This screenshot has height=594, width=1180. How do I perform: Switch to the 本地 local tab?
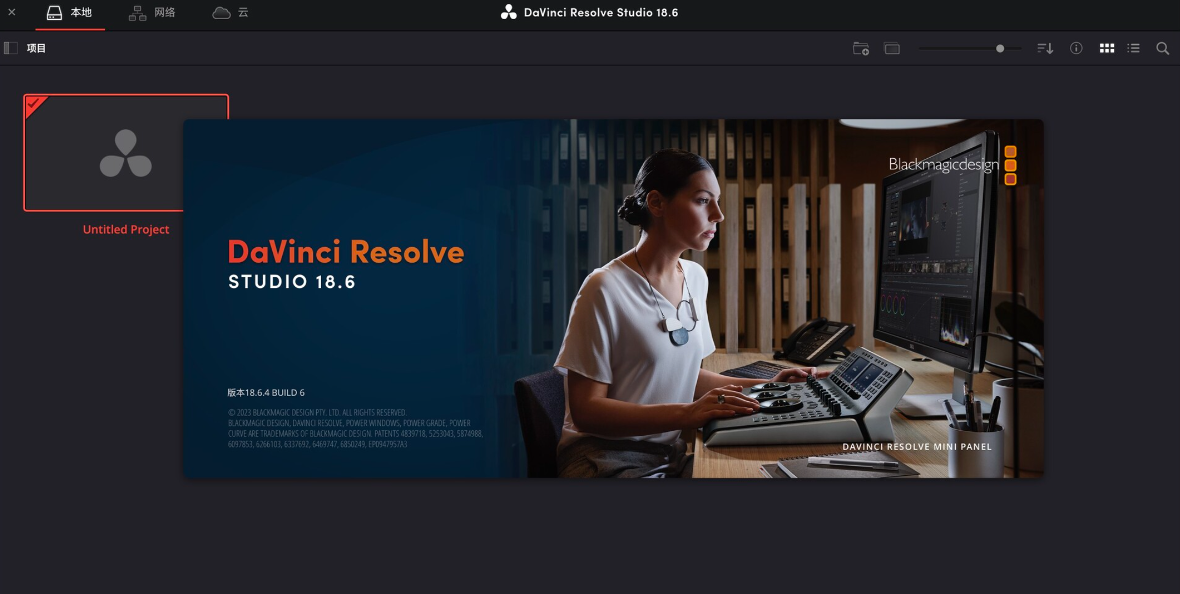click(70, 13)
